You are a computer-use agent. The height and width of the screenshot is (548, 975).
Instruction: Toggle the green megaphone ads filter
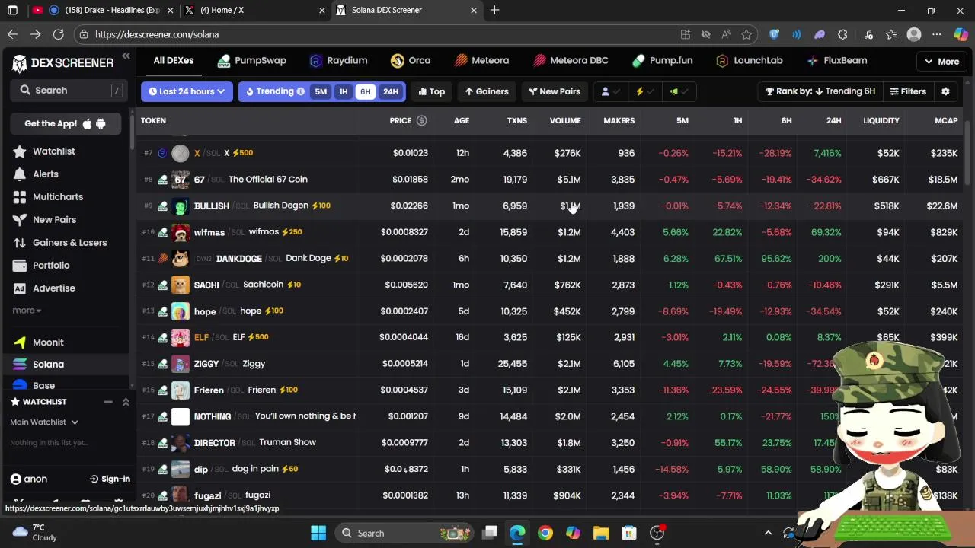(x=679, y=91)
